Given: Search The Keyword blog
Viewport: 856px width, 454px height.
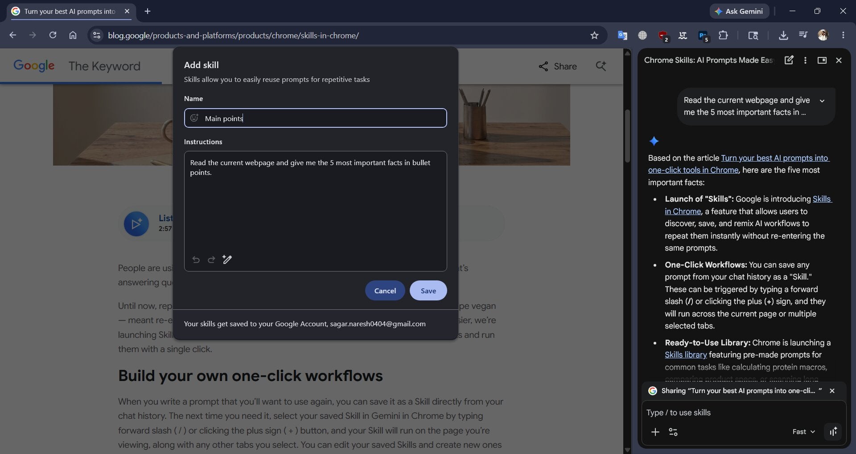Looking at the screenshot, I should click(601, 66).
